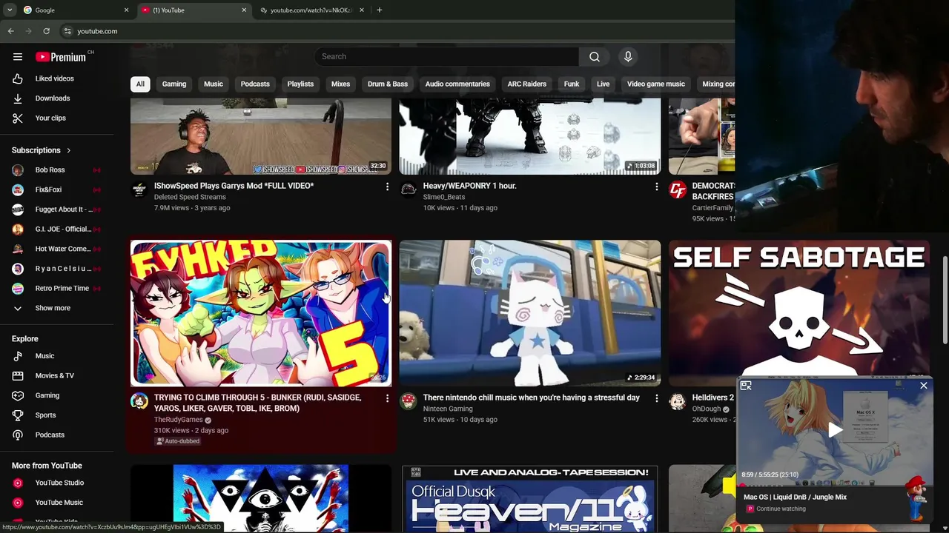Play the miniplayer video

click(x=836, y=430)
